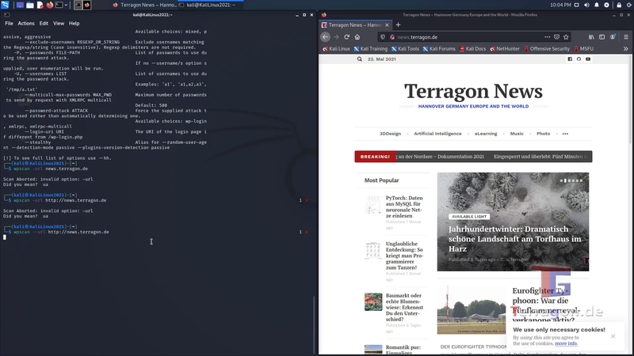This screenshot has height=356, width=634.
Task: Open the Terragon YouTube icon
Action: [588, 59]
